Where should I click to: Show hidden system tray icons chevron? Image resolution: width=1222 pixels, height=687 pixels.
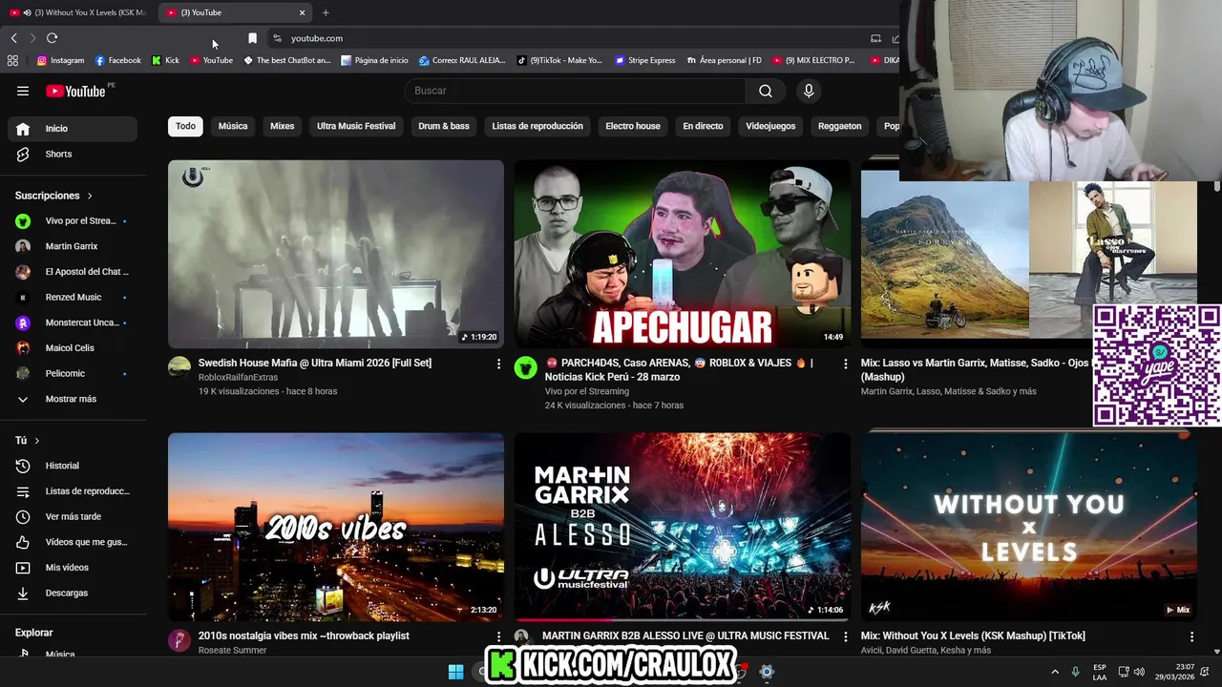pos(1055,672)
